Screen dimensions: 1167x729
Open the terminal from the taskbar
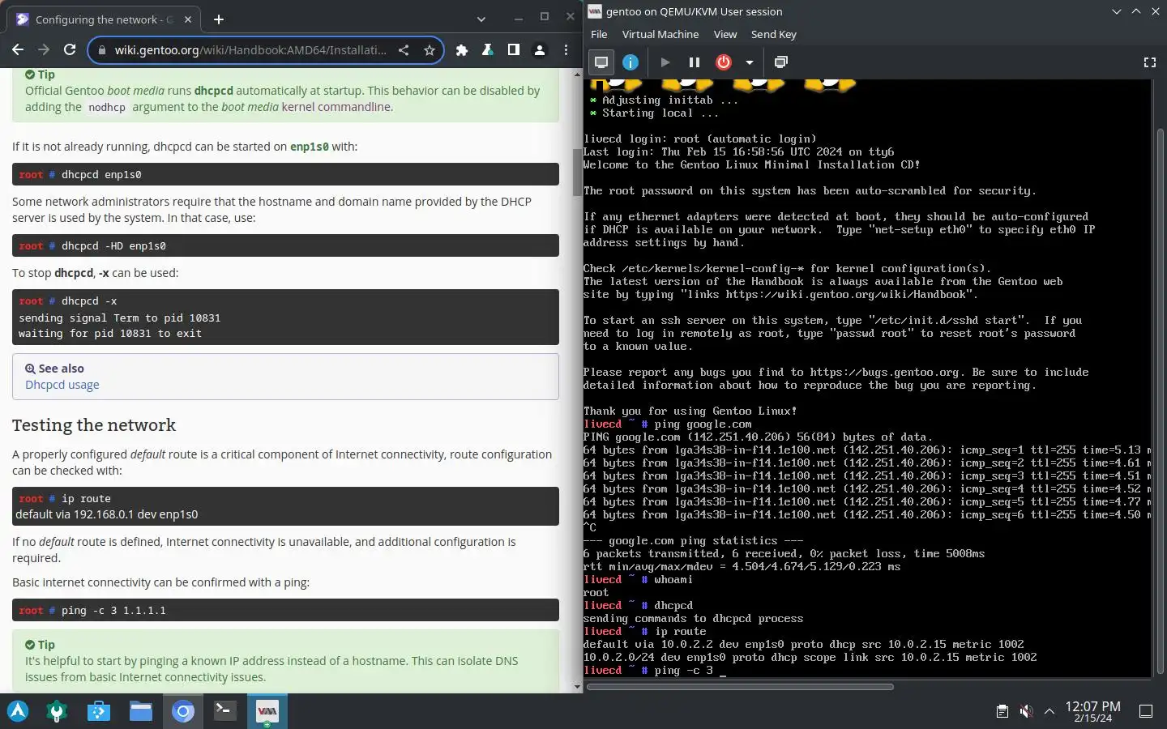tap(224, 711)
